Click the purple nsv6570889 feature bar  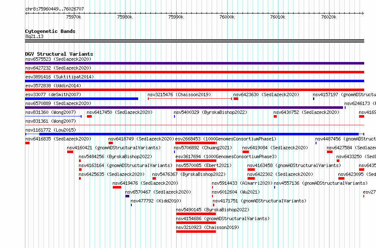pyautogui.click(x=184, y=108)
